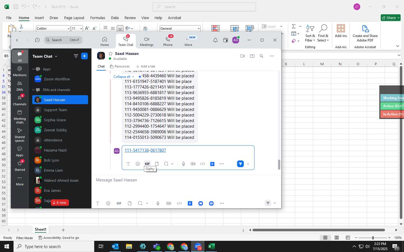404x252 pixels.
Task: Open chat with Zeenat Siddiq
Action: coord(60,130)
